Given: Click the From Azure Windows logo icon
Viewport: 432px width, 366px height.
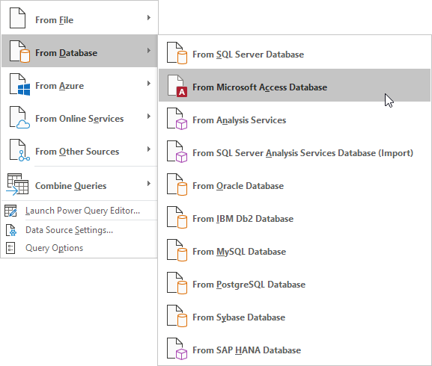Looking at the screenshot, I should (19, 84).
